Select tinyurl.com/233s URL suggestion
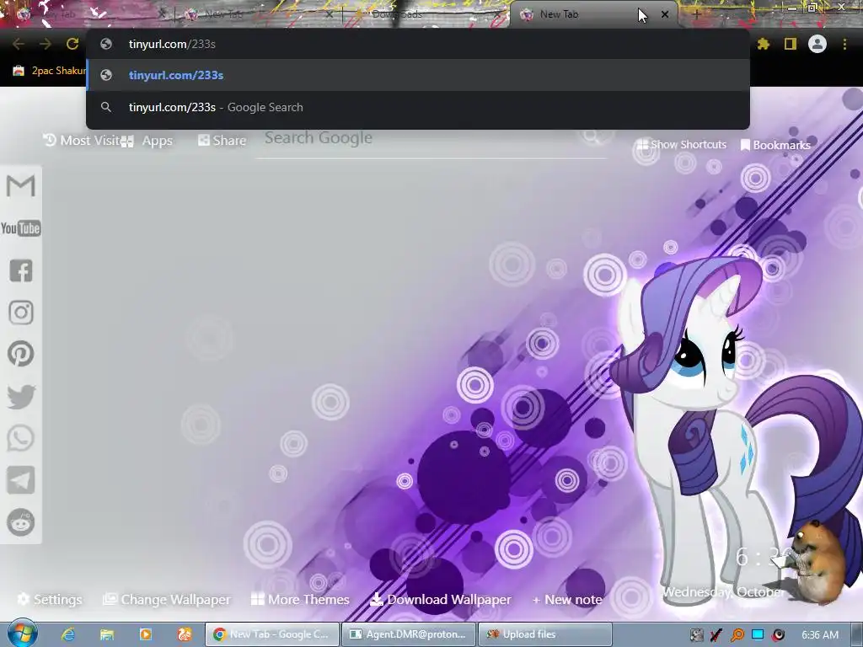 click(x=418, y=75)
